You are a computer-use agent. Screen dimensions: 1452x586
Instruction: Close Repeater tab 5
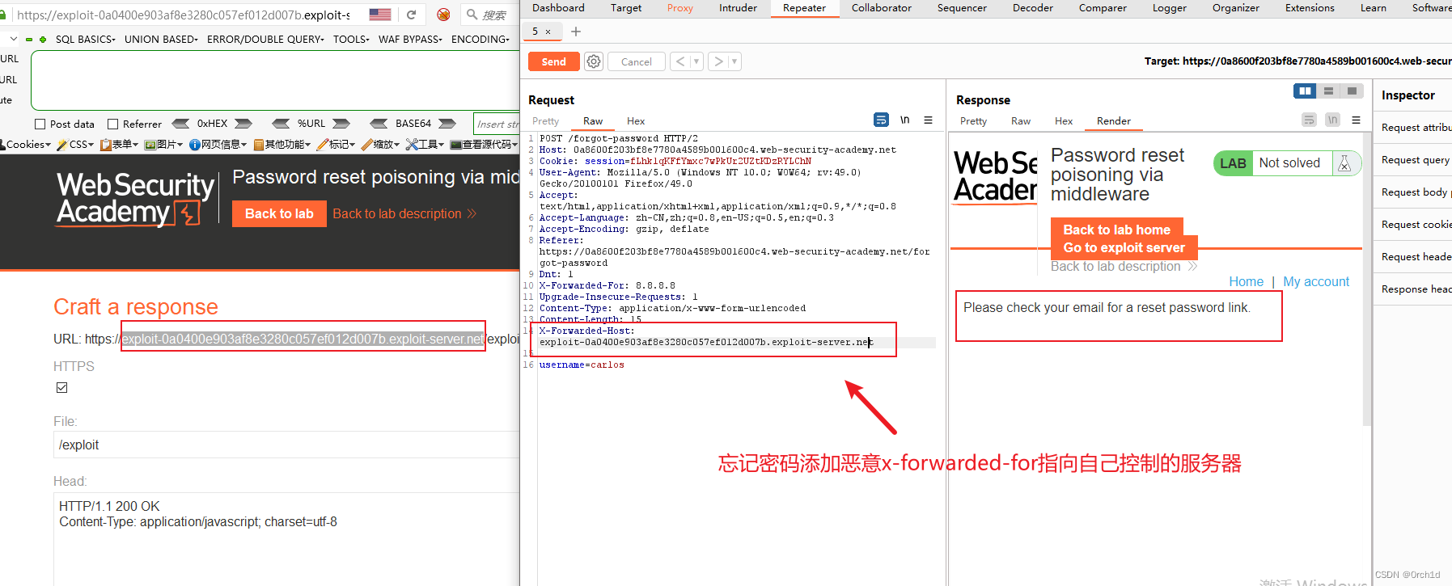[x=548, y=32]
